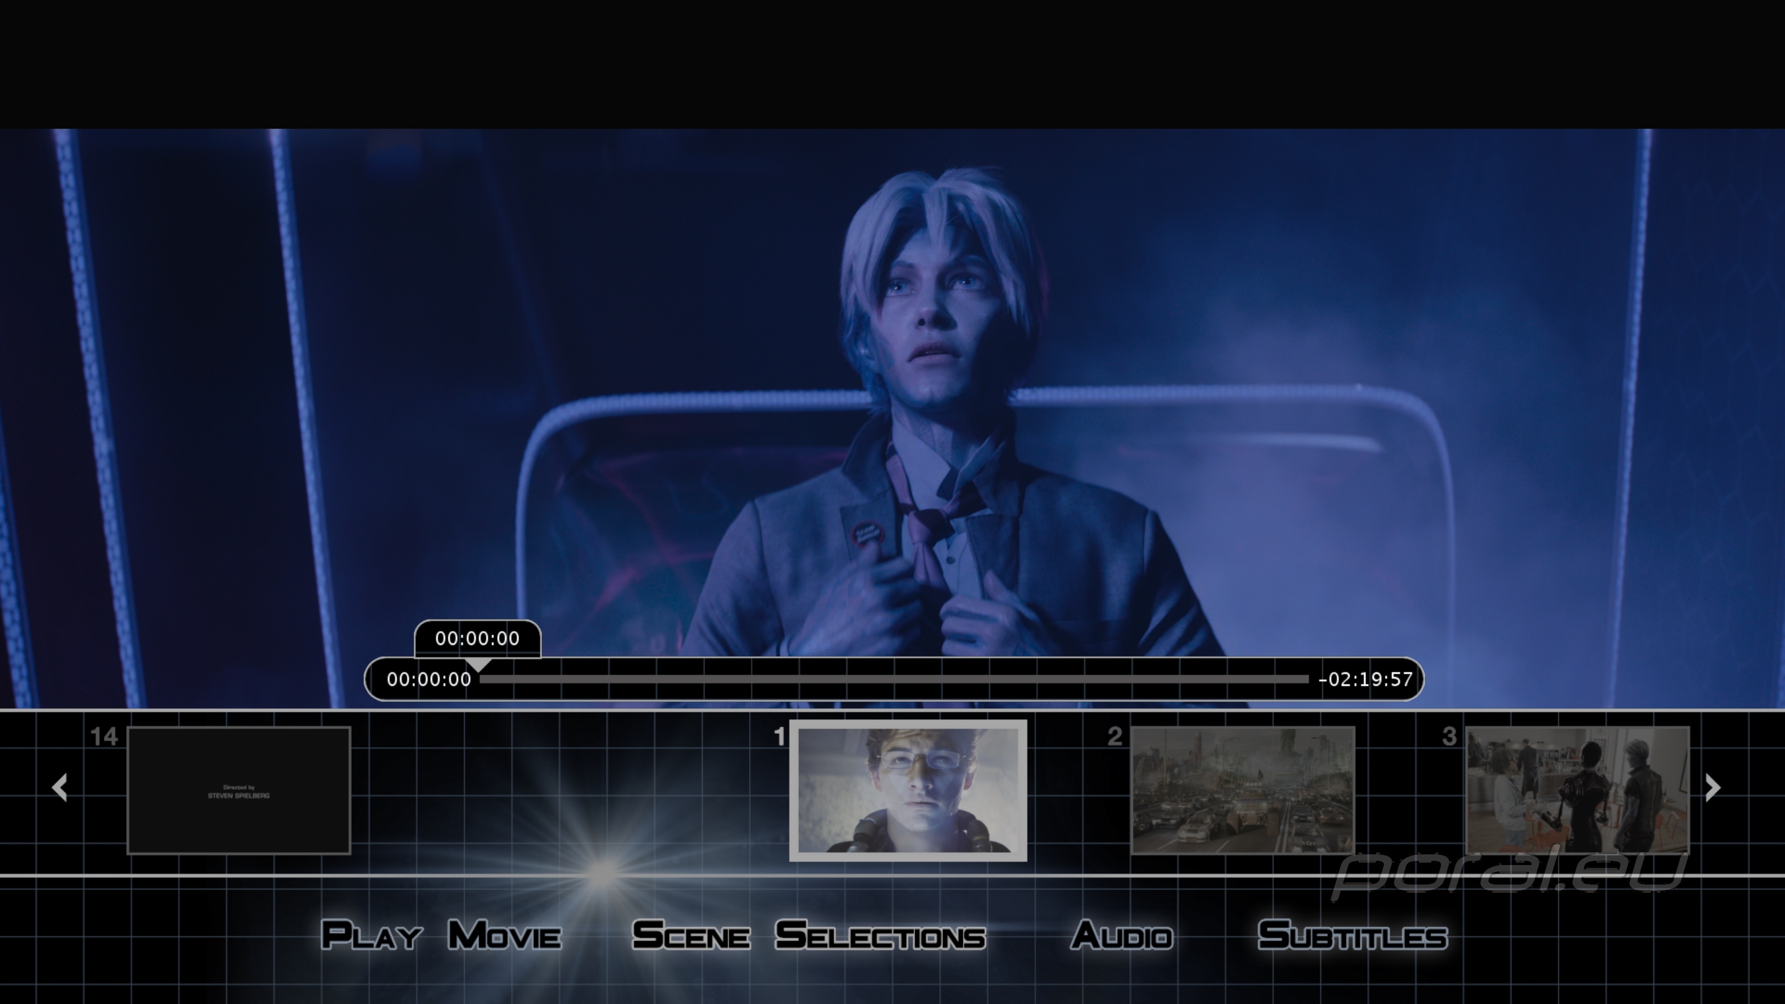Click scene number 2 label
This screenshot has height=1004, width=1785.
[1115, 737]
